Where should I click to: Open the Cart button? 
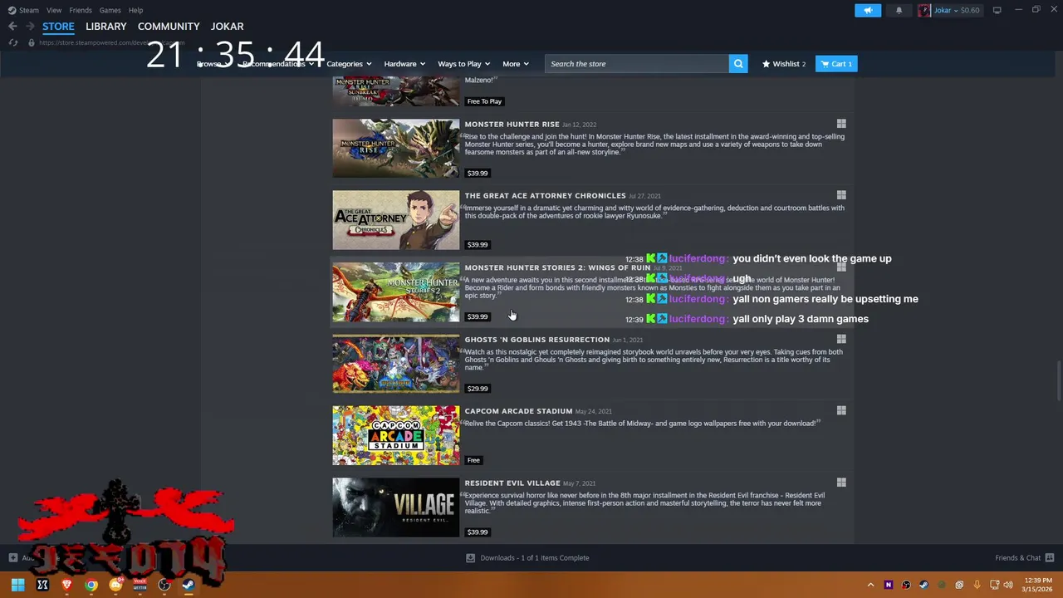(x=836, y=64)
